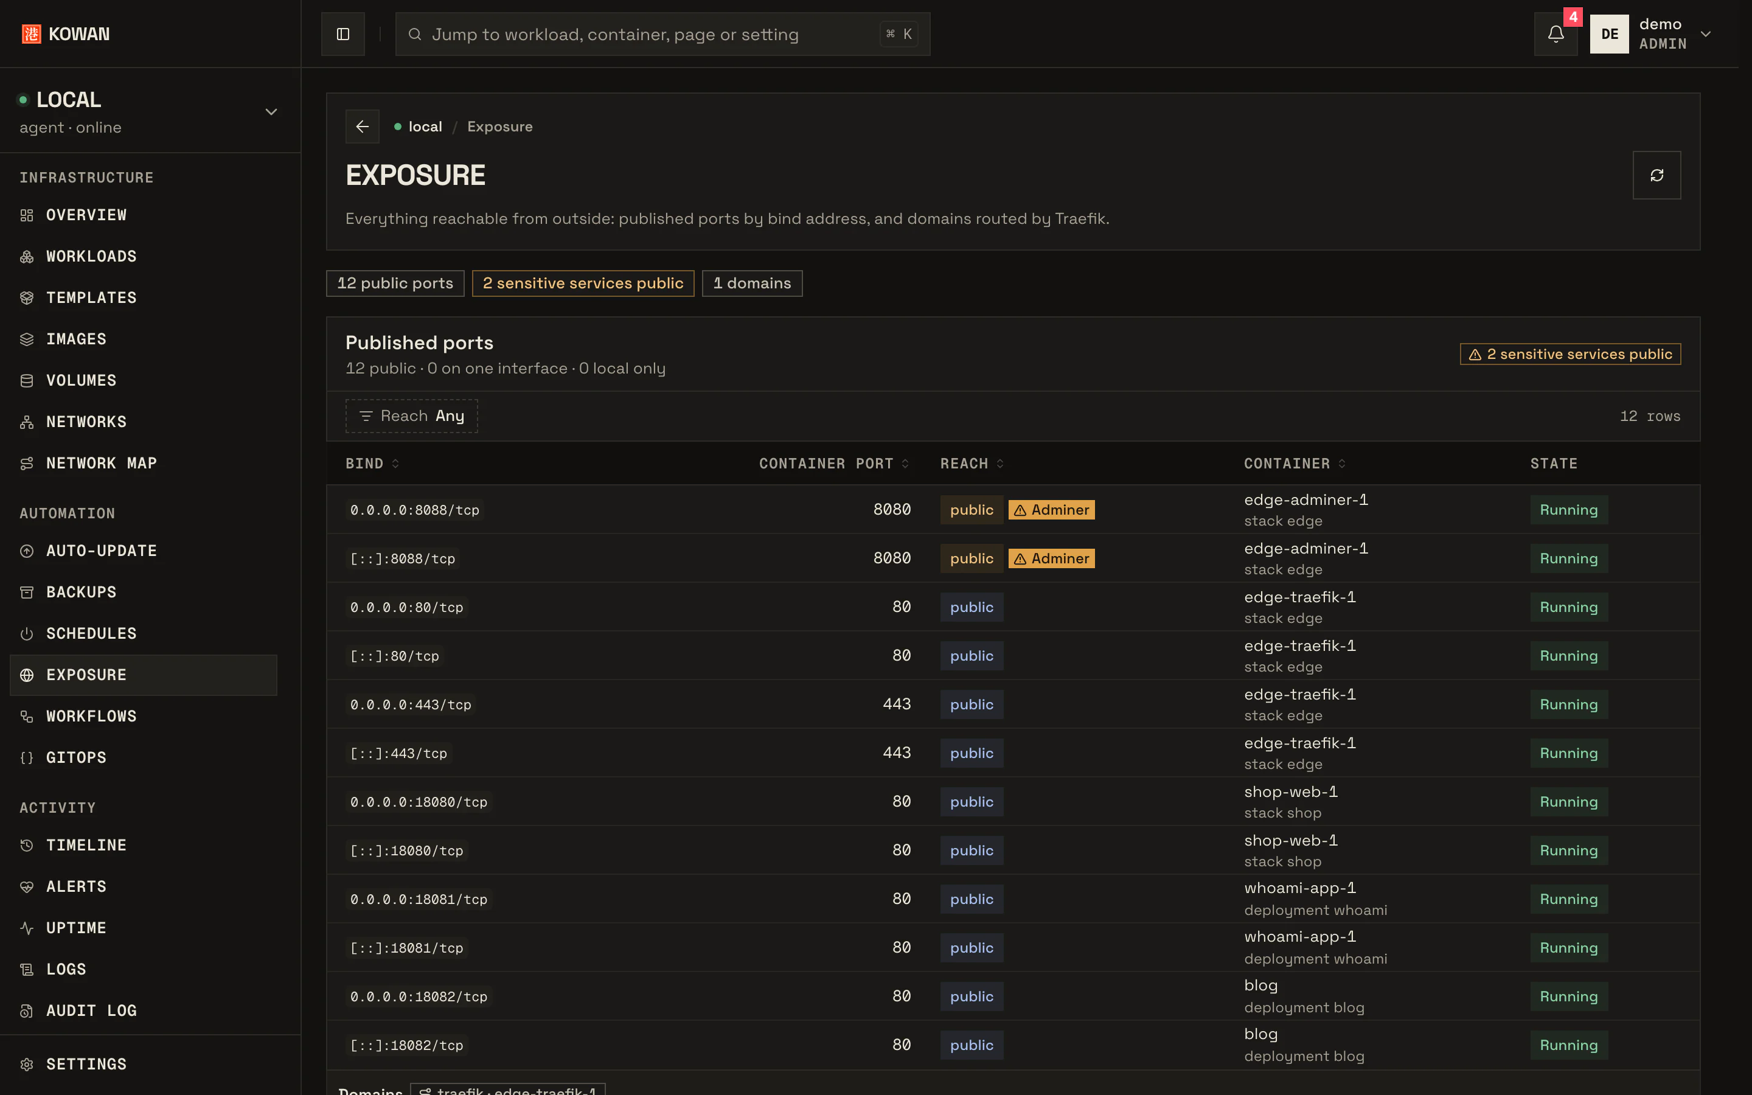The height and width of the screenshot is (1095, 1752).
Task: Click bind address 0.0.0.0:443/tcp
Action: tap(411, 704)
